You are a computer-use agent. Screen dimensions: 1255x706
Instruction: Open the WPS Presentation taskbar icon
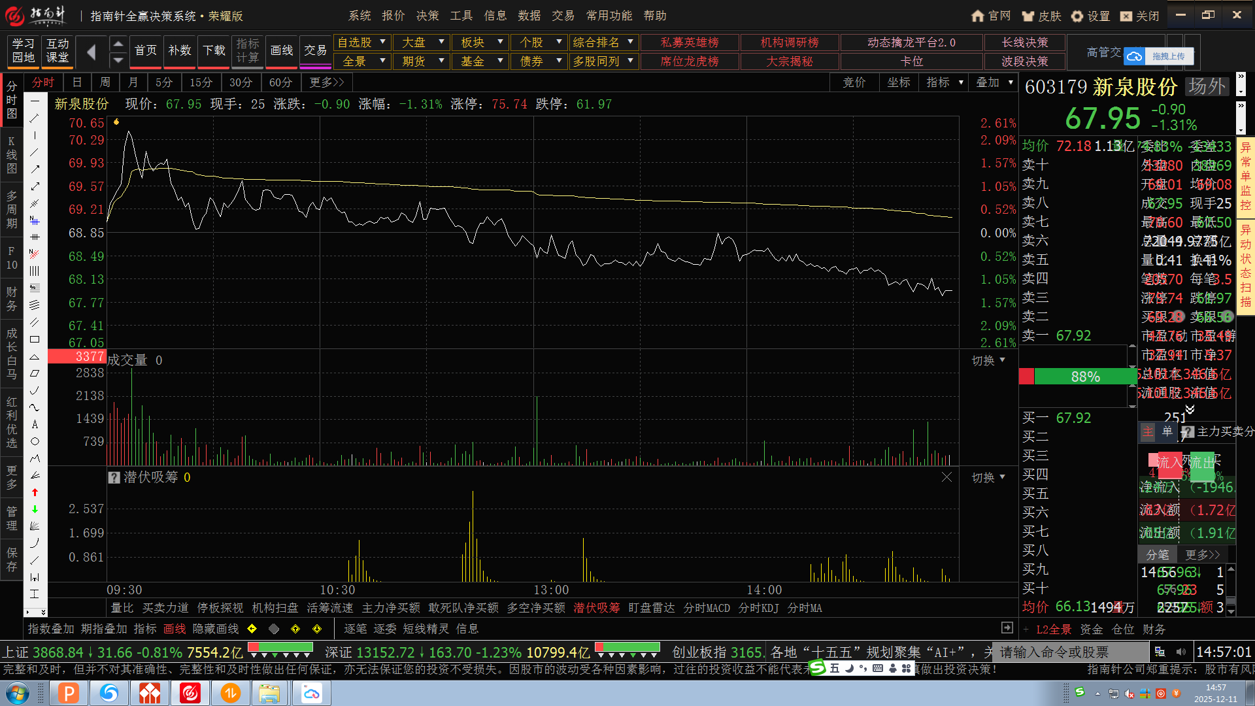tap(69, 693)
